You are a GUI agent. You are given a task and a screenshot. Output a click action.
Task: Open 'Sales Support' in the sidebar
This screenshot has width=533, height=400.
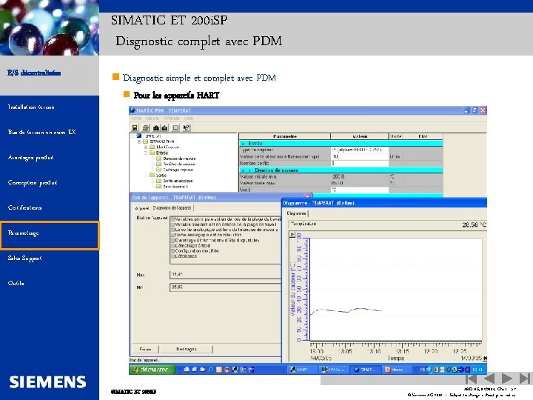pos(25,259)
